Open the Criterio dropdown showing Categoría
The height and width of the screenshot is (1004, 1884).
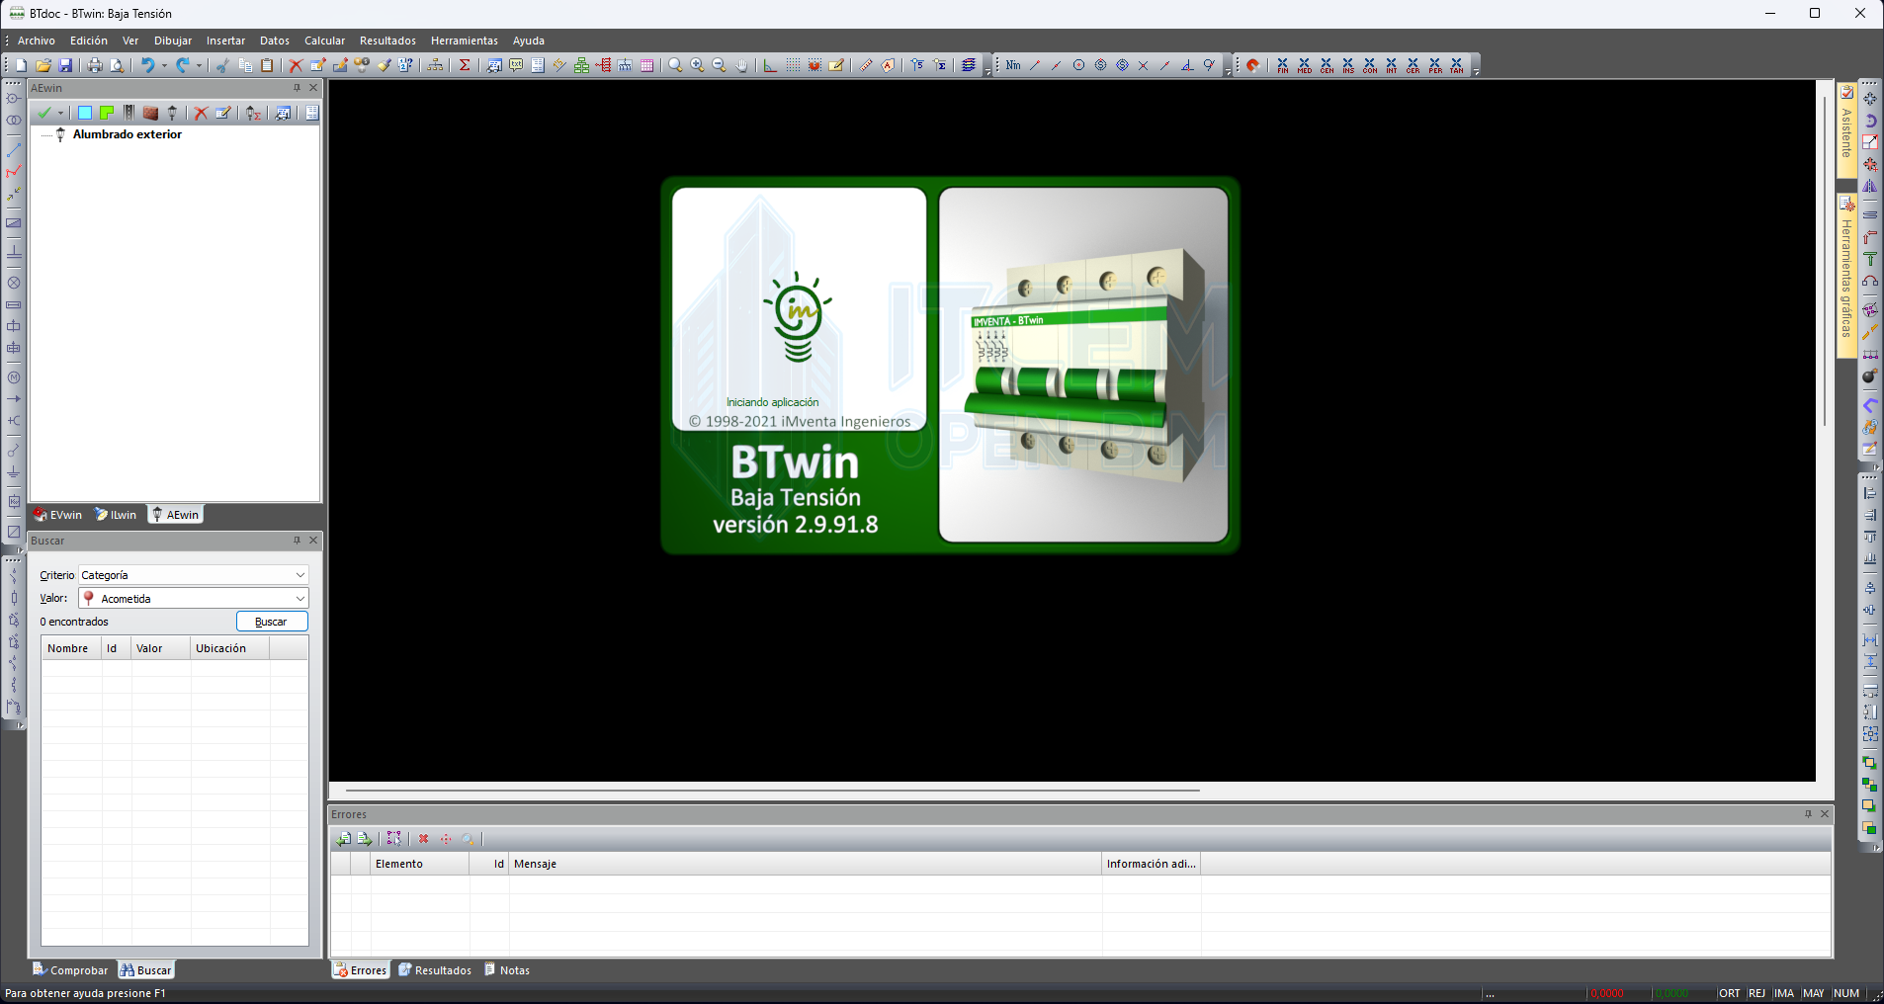193,575
